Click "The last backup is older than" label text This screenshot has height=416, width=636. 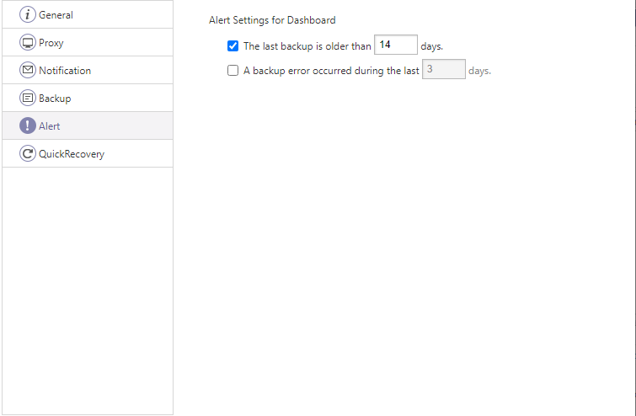307,46
